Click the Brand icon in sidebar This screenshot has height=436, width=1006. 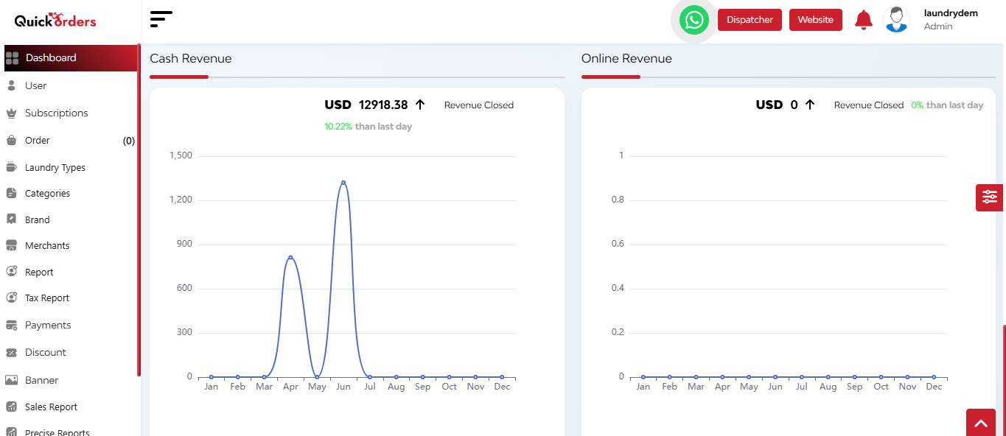tap(11, 219)
